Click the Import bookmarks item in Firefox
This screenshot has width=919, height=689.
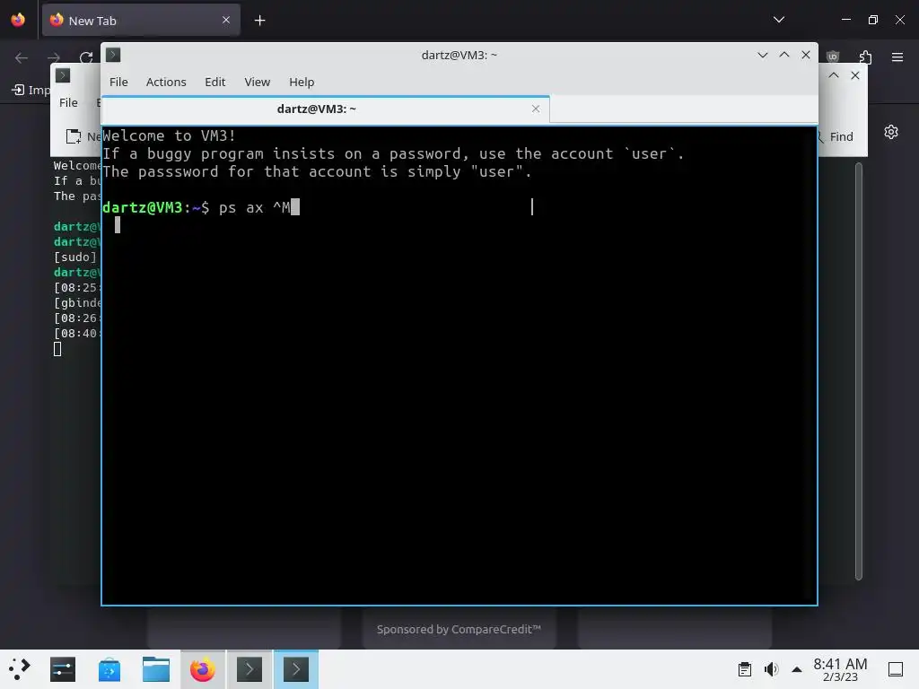31,91
